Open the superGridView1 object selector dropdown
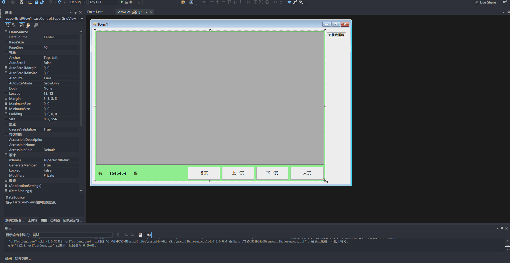This screenshot has width=510, height=263. 82,19
